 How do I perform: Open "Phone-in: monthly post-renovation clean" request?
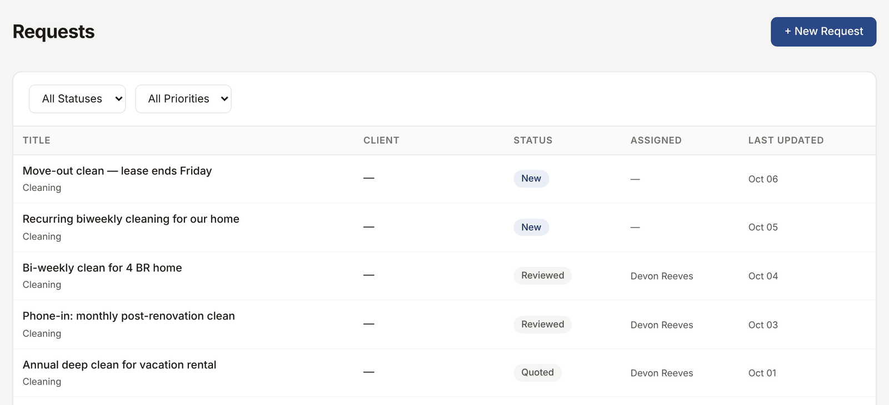click(x=129, y=316)
